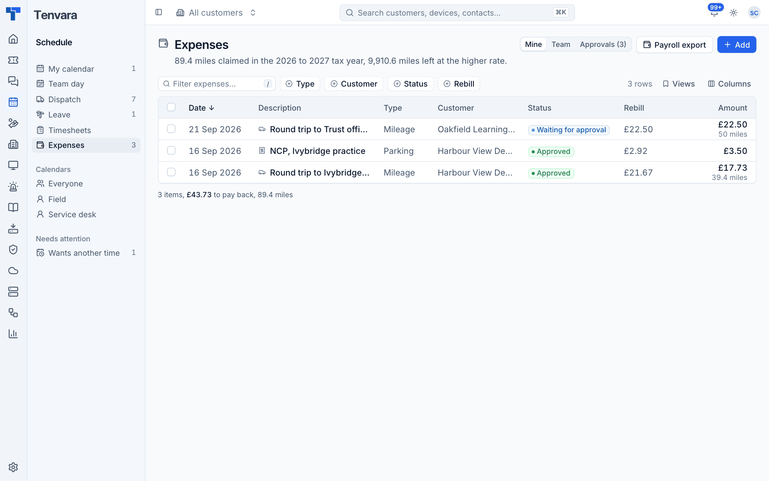This screenshot has height=481, width=769.
Task: Focus the global search field
Action: pos(457,13)
